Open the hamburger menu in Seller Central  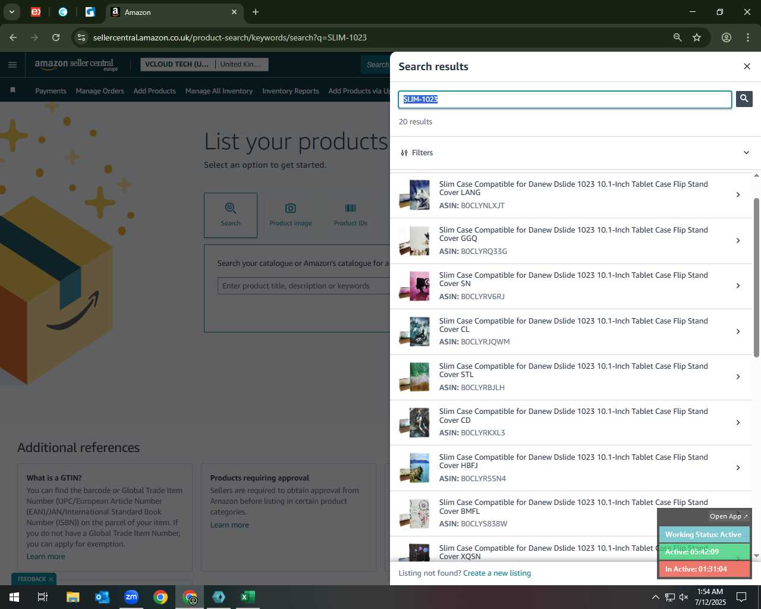[x=12, y=65]
